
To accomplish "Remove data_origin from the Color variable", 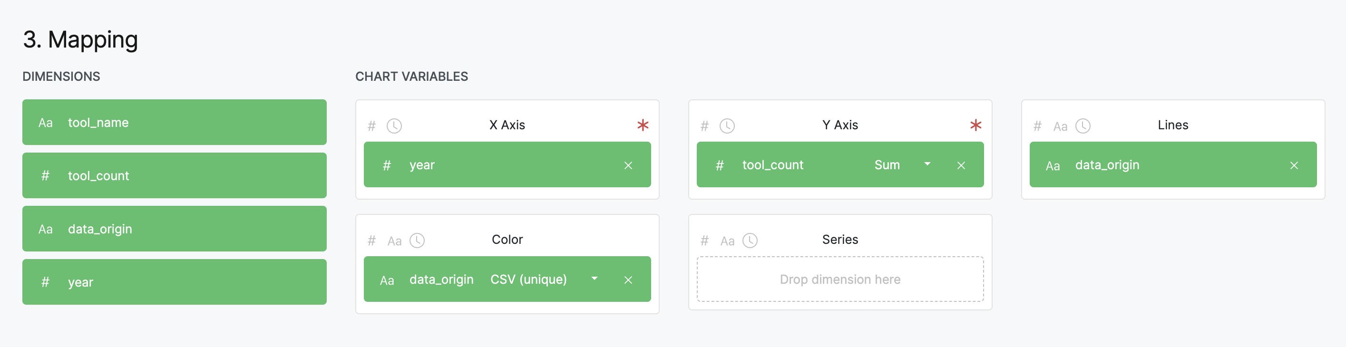I will (628, 280).
